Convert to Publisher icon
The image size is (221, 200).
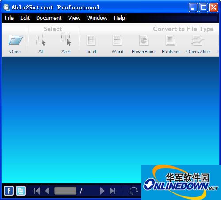(171, 40)
